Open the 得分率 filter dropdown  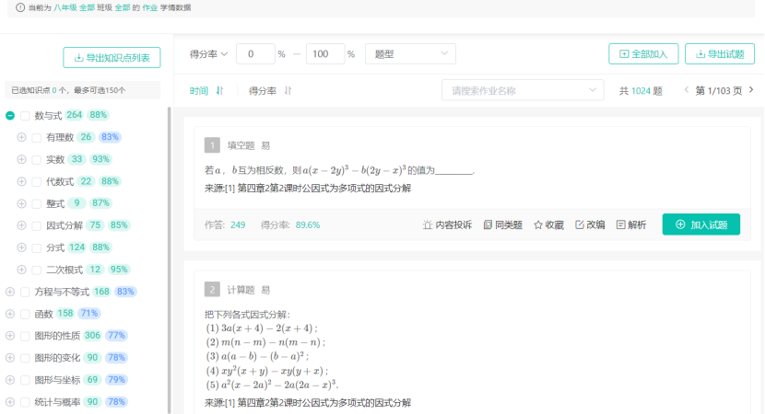(209, 54)
